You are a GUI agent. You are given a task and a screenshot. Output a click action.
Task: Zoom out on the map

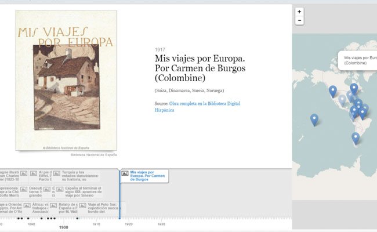[299, 20]
